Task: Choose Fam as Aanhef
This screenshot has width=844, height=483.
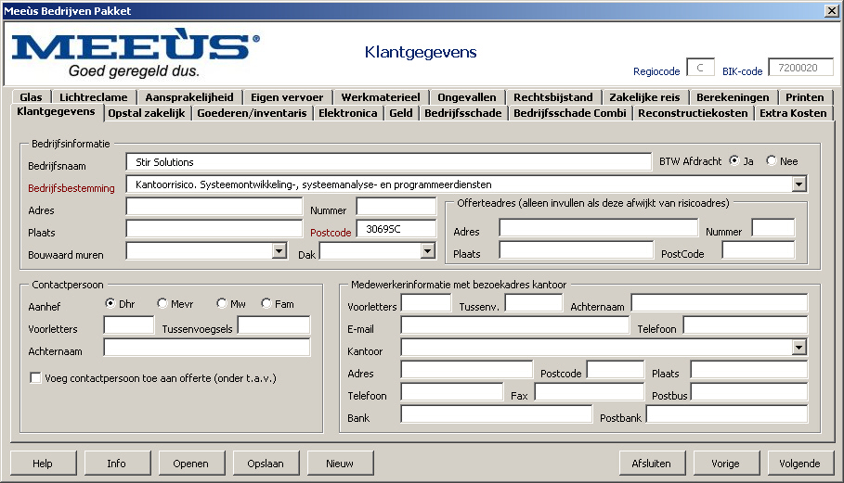Action: 266,303
